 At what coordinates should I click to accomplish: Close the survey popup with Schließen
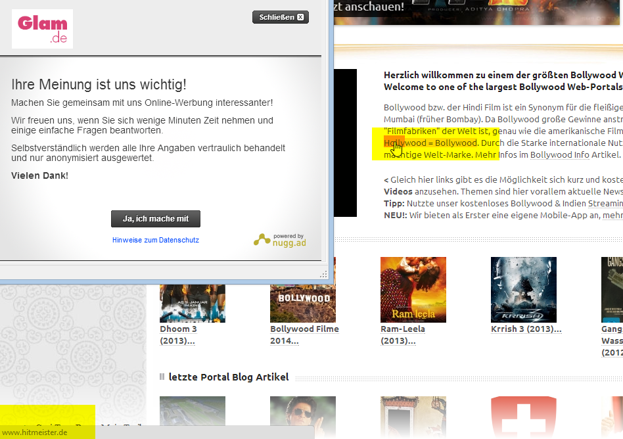pos(281,17)
